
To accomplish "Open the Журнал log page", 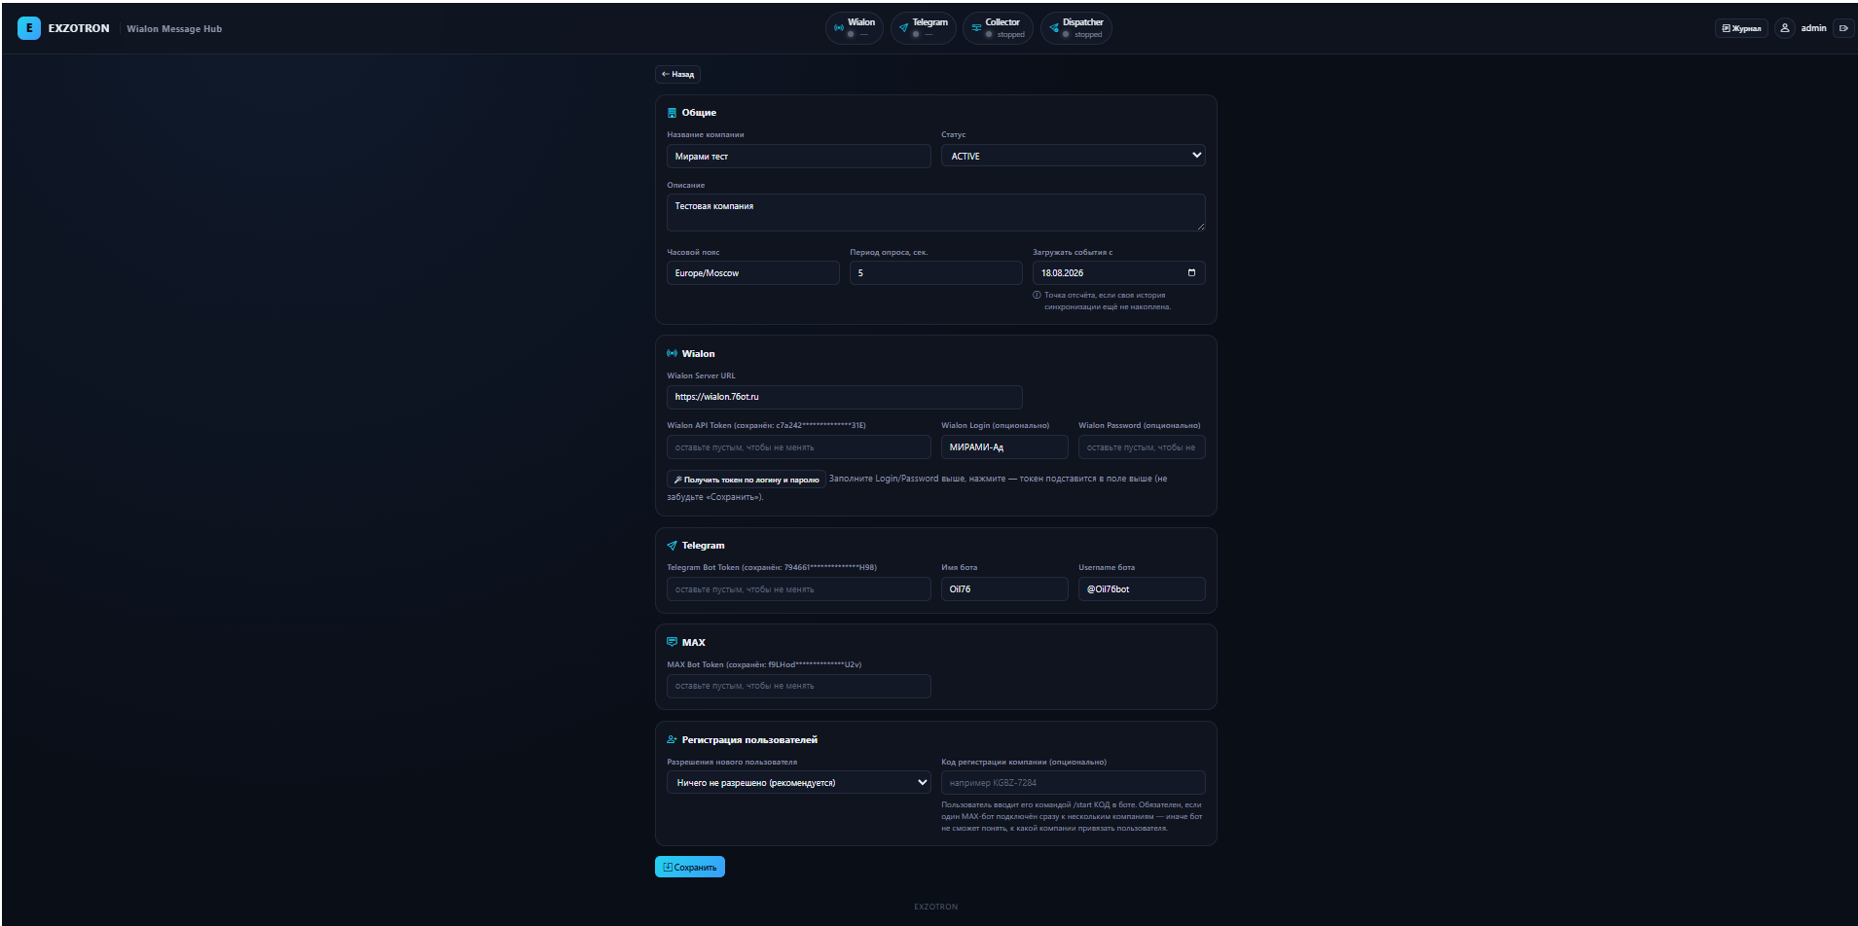I will [x=1741, y=28].
